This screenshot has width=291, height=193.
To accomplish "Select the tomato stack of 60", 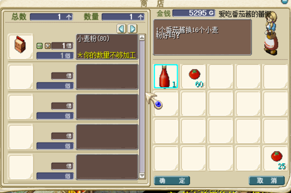I will tap(193, 77).
